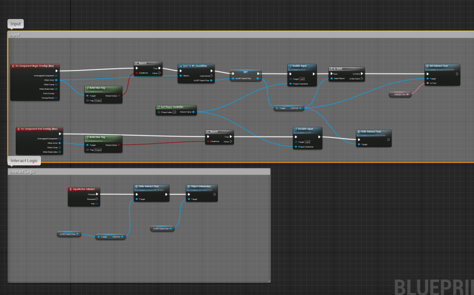474x295 pixels.
Task: Select the InputAction Interact event node icon
Action: 71,189
